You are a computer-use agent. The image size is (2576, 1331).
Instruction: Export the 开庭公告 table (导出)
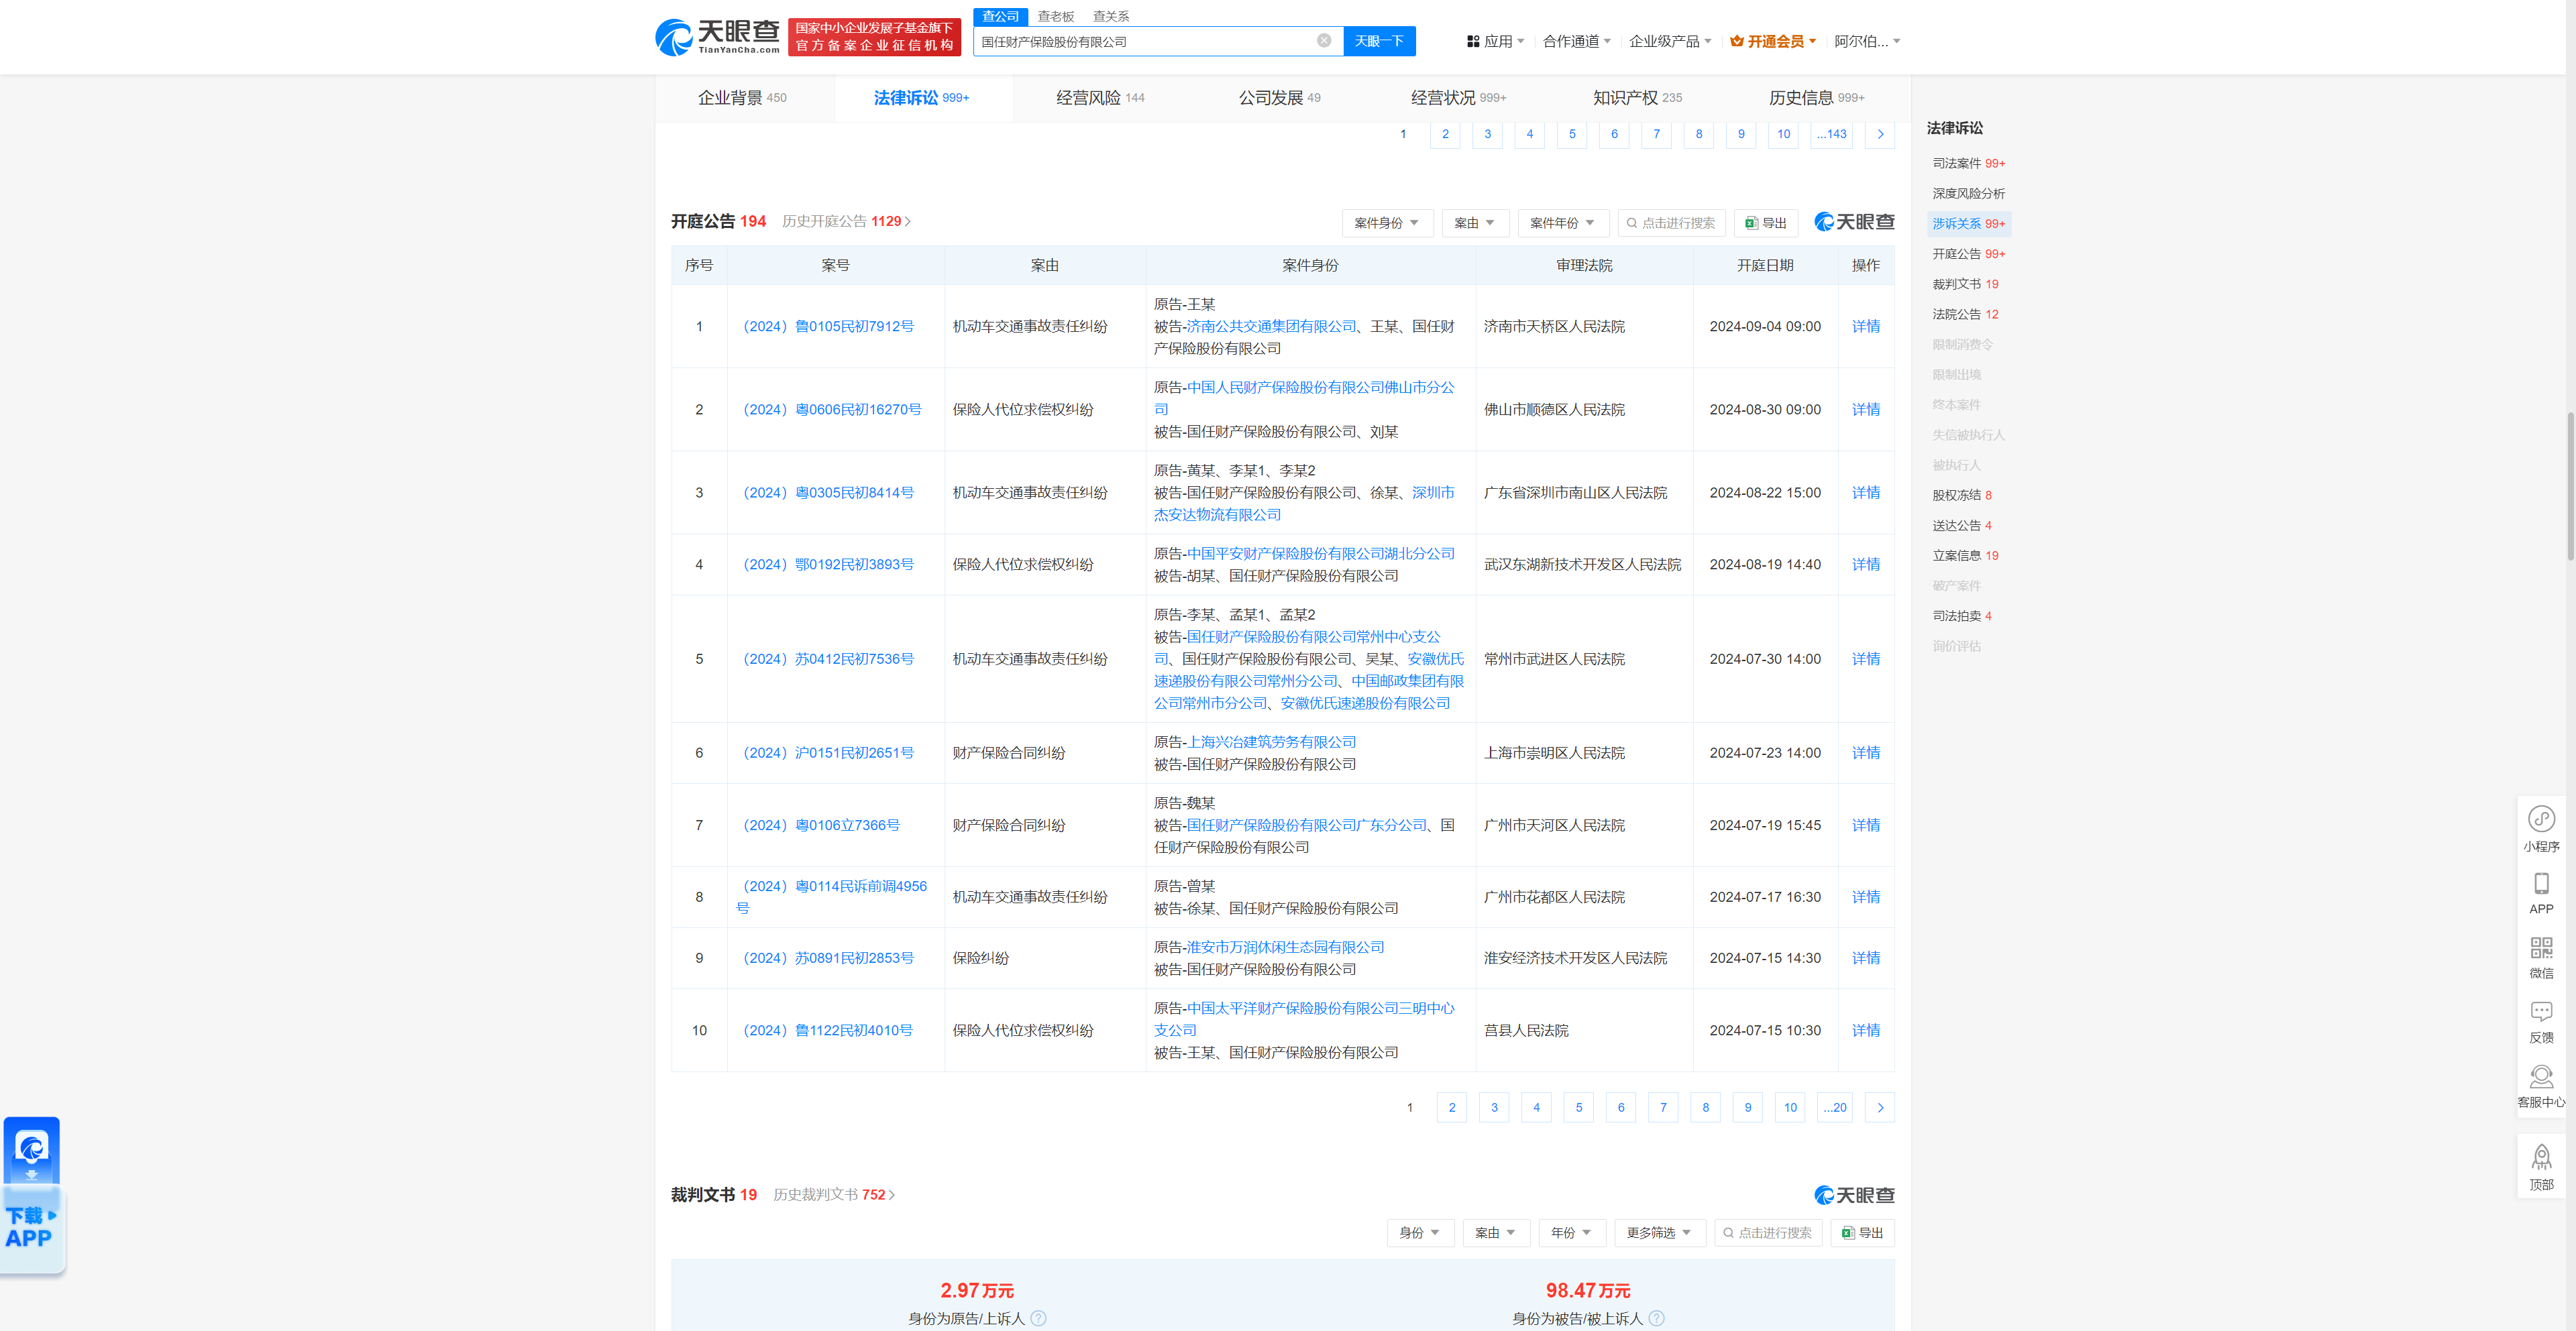[1766, 223]
